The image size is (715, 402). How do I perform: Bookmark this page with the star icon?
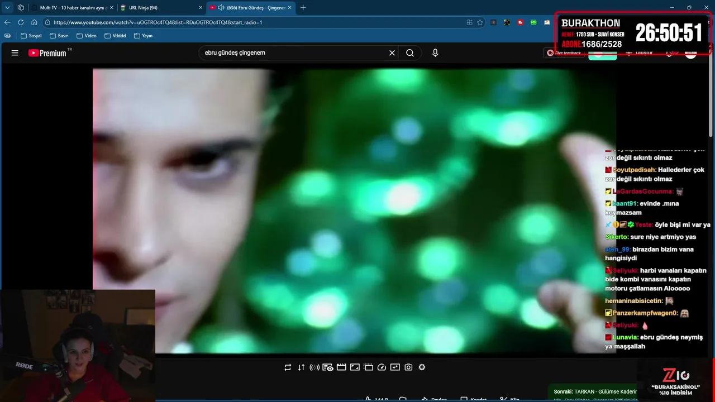480,22
